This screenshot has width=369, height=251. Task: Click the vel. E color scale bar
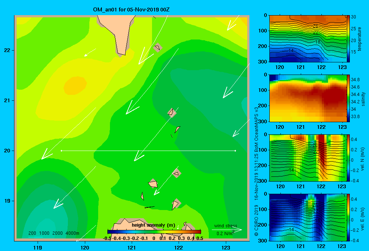click(x=348, y=217)
